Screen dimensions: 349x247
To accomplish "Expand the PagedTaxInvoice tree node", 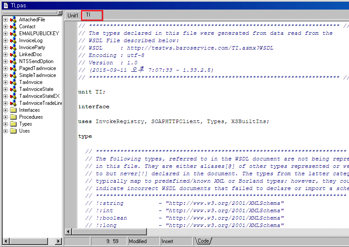I will click(x=5, y=68).
